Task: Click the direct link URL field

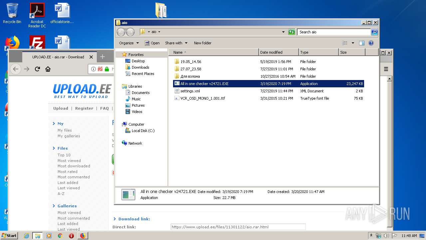Action: [x=238, y=227]
